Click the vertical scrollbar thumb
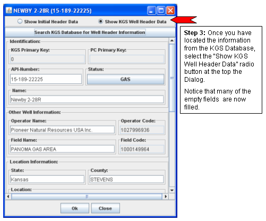Image resolution: width=266 pixels, height=221 pixels. (172, 78)
